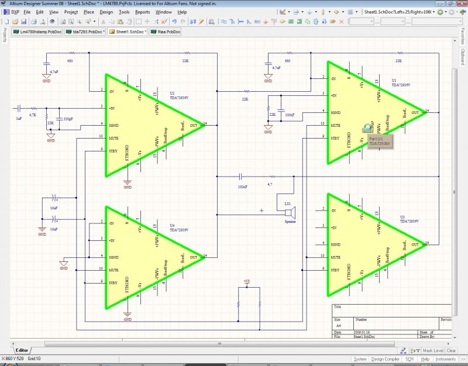Viewport: 468px width, 366px height.
Task: Select the Sheet1.SchDoc tab
Action: click(x=128, y=32)
